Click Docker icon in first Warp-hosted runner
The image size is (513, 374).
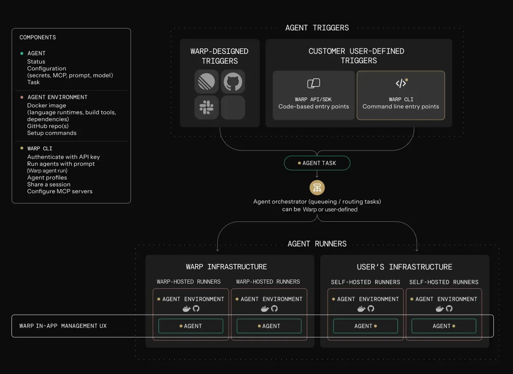(x=187, y=308)
